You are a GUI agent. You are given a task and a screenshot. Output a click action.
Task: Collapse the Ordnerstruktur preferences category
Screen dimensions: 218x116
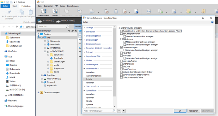pos(84,68)
